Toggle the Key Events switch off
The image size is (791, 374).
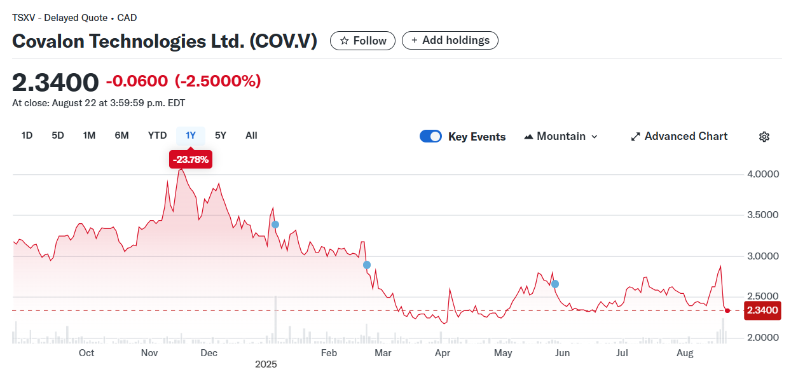point(430,136)
